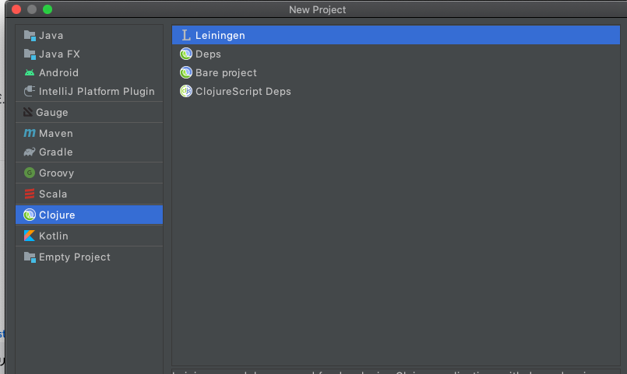The image size is (627, 374).
Task: Click the Gradle elephant icon
Action: click(30, 152)
